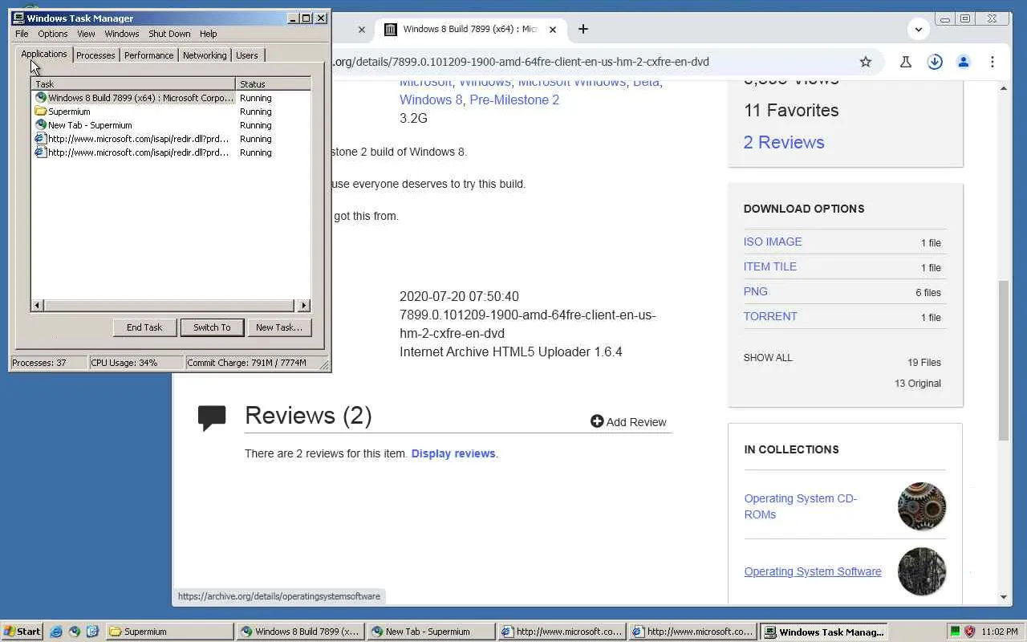Click SHOW ALL download options
This screenshot has height=642, width=1027.
coord(768,358)
